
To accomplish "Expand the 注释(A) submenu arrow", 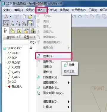I will pyautogui.click(x=69, y=107).
